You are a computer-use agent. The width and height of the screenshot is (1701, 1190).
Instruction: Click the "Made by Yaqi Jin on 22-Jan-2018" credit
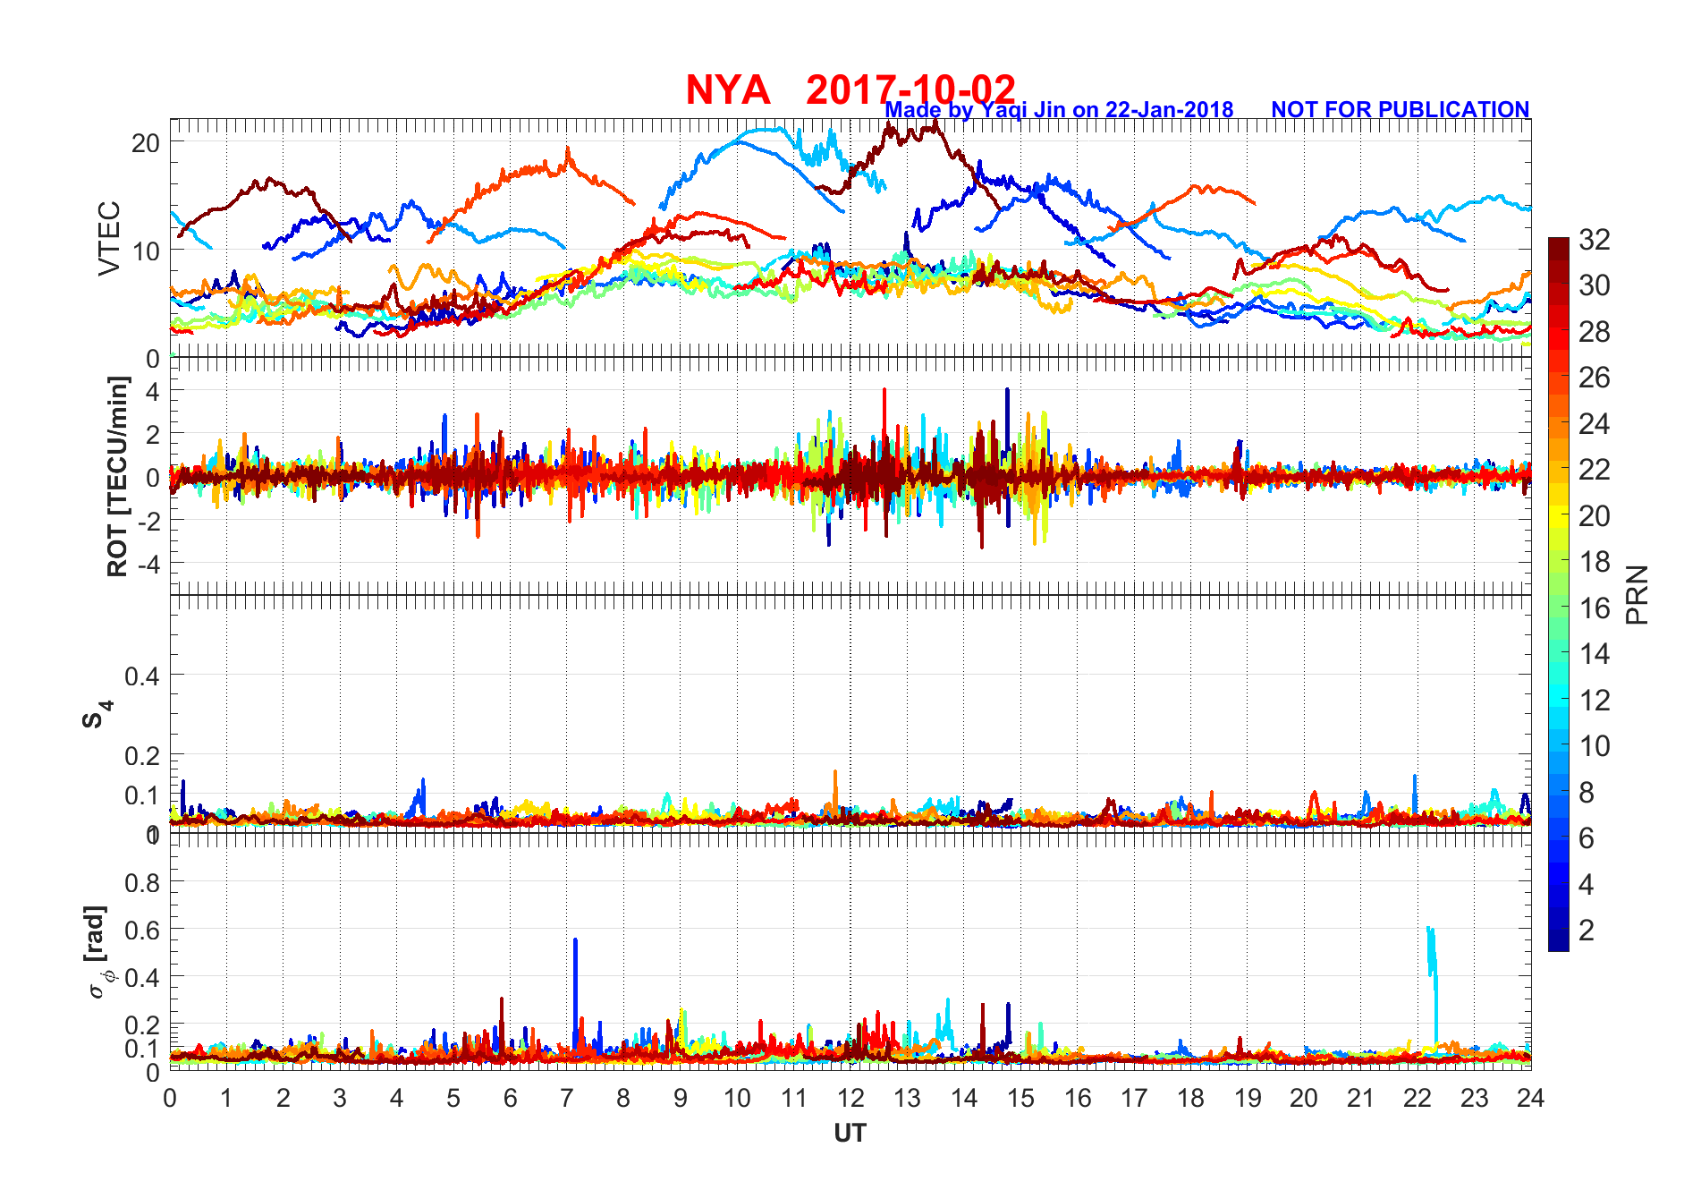point(1059,110)
